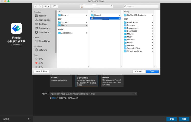Image resolution: width=191 pixels, height=122 pixels.
Task: Click the Finclip logo icon
Action: click(16, 28)
